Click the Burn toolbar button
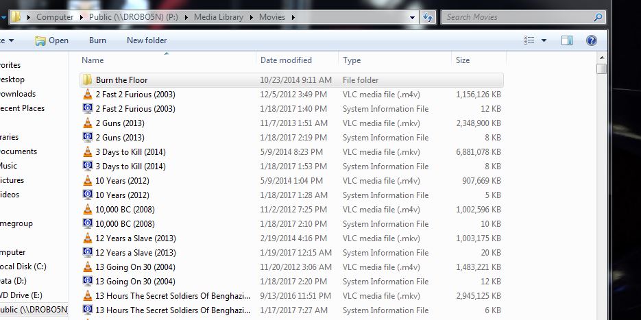The width and height of the screenshot is (641, 320). [x=97, y=40]
